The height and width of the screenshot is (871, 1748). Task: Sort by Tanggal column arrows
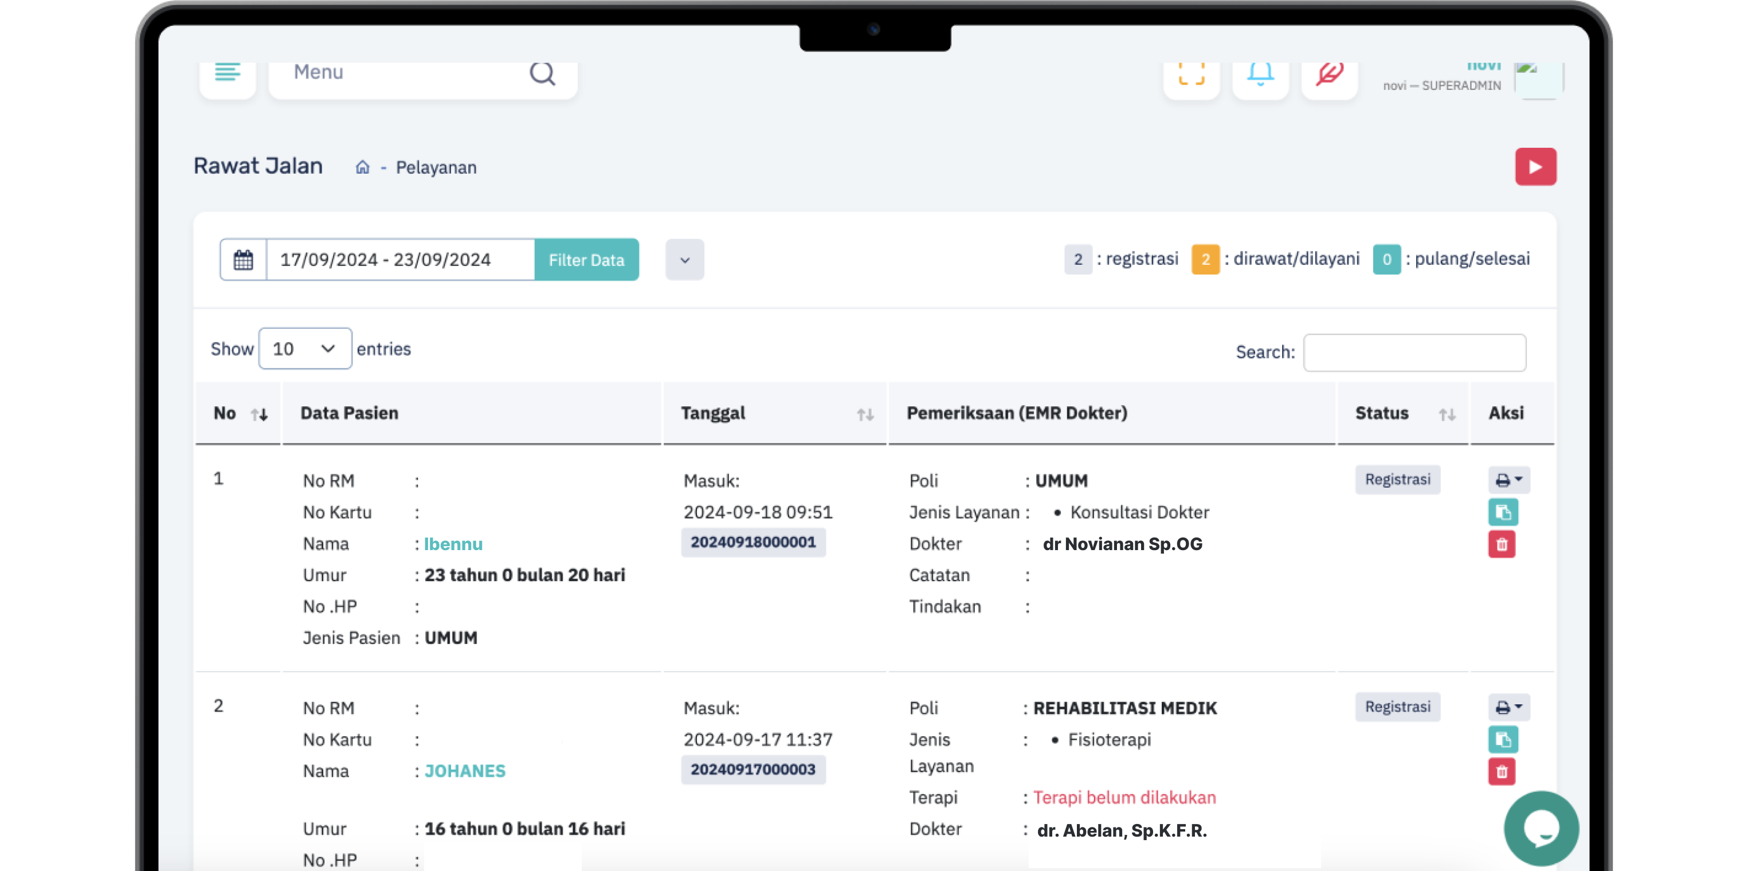864,414
